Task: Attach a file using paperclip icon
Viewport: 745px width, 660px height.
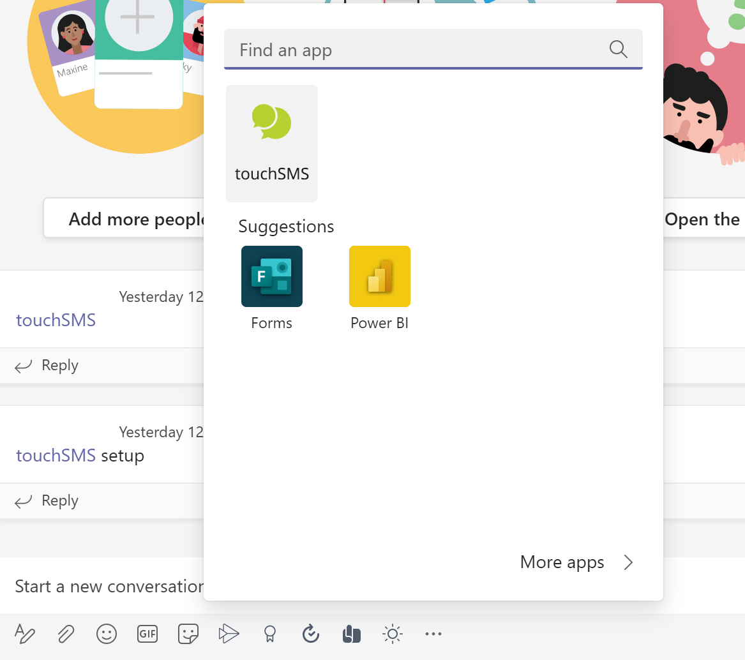Action: [66, 634]
